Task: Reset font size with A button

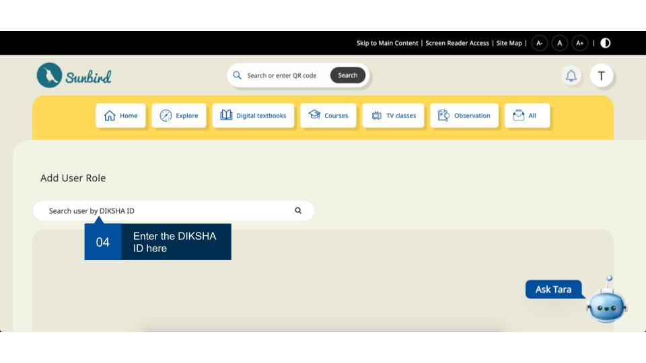Action: 559,43
